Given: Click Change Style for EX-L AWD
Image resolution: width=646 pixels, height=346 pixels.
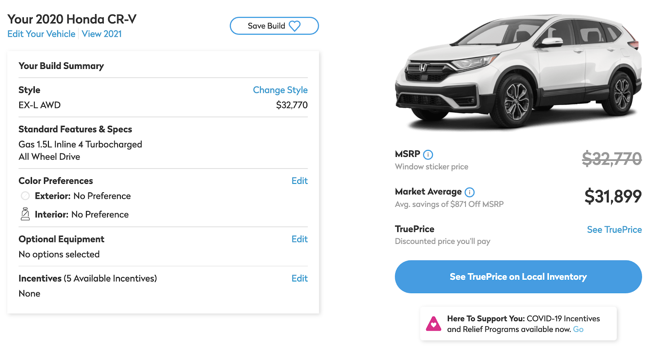Looking at the screenshot, I should click(x=280, y=90).
